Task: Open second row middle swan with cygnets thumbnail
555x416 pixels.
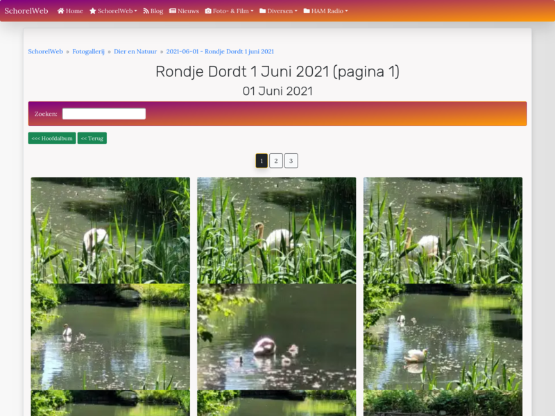Action: click(276, 336)
